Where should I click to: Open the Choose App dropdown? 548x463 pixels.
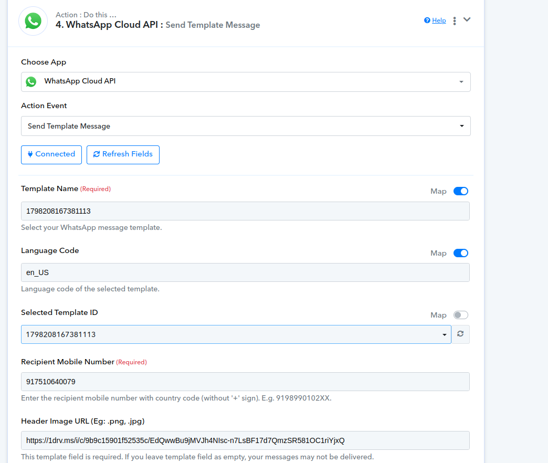(x=246, y=82)
